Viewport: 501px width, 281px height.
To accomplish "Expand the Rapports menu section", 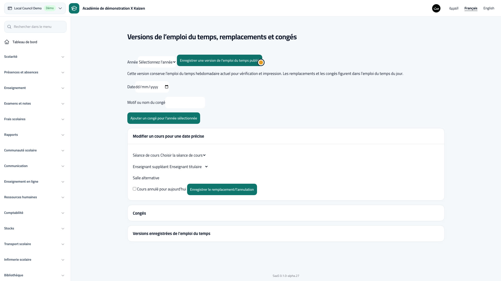I will coord(34,135).
